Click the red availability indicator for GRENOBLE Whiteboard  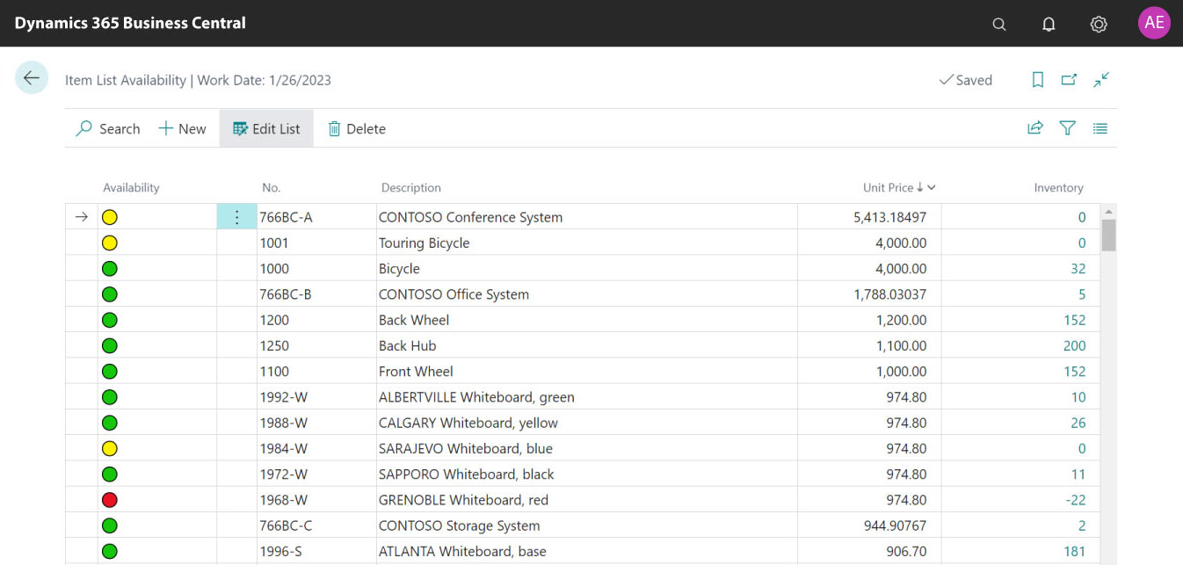110,500
